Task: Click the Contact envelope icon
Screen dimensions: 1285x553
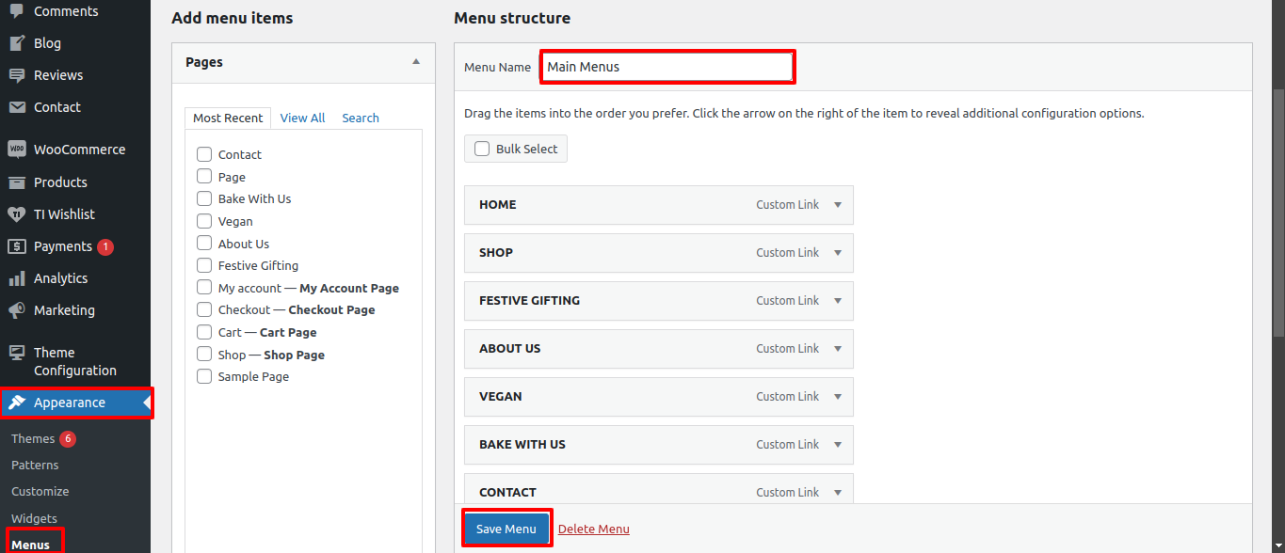Action: click(x=17, y=107)
